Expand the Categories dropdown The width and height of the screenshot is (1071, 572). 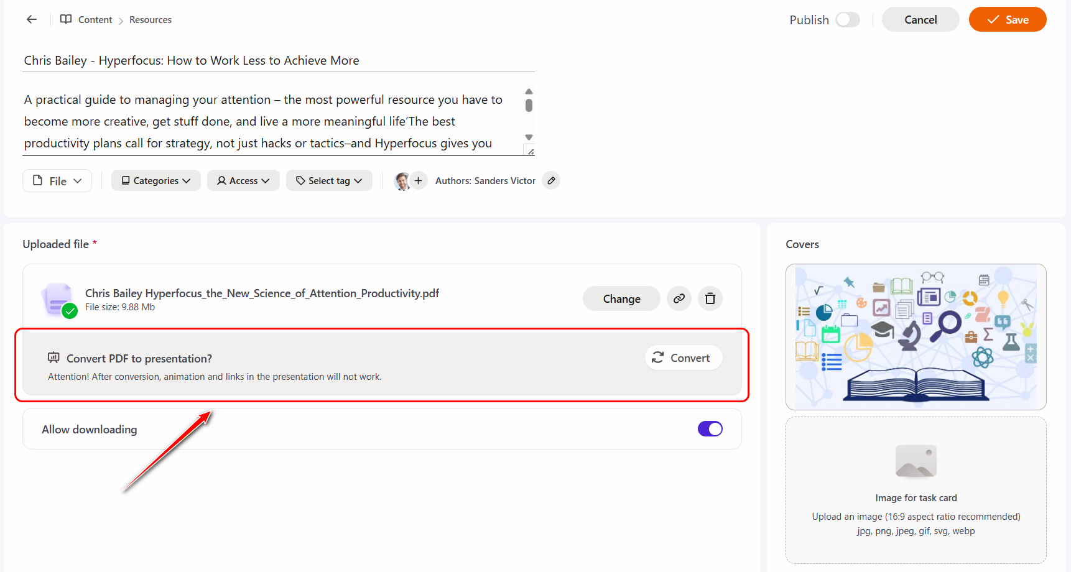pos(156,180)
